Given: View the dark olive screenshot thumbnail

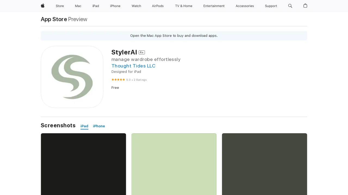Looking at the screenshot, I should coord(265,164).
